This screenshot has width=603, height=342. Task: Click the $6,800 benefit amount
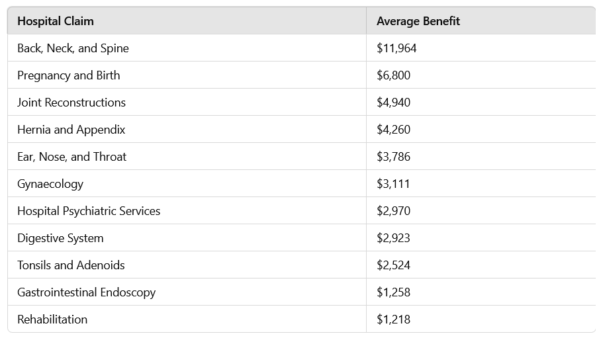click(x=393, y=75)
